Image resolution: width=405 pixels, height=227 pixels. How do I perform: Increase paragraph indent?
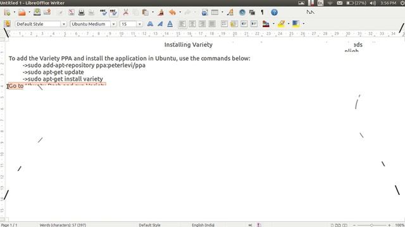point(254,24)
